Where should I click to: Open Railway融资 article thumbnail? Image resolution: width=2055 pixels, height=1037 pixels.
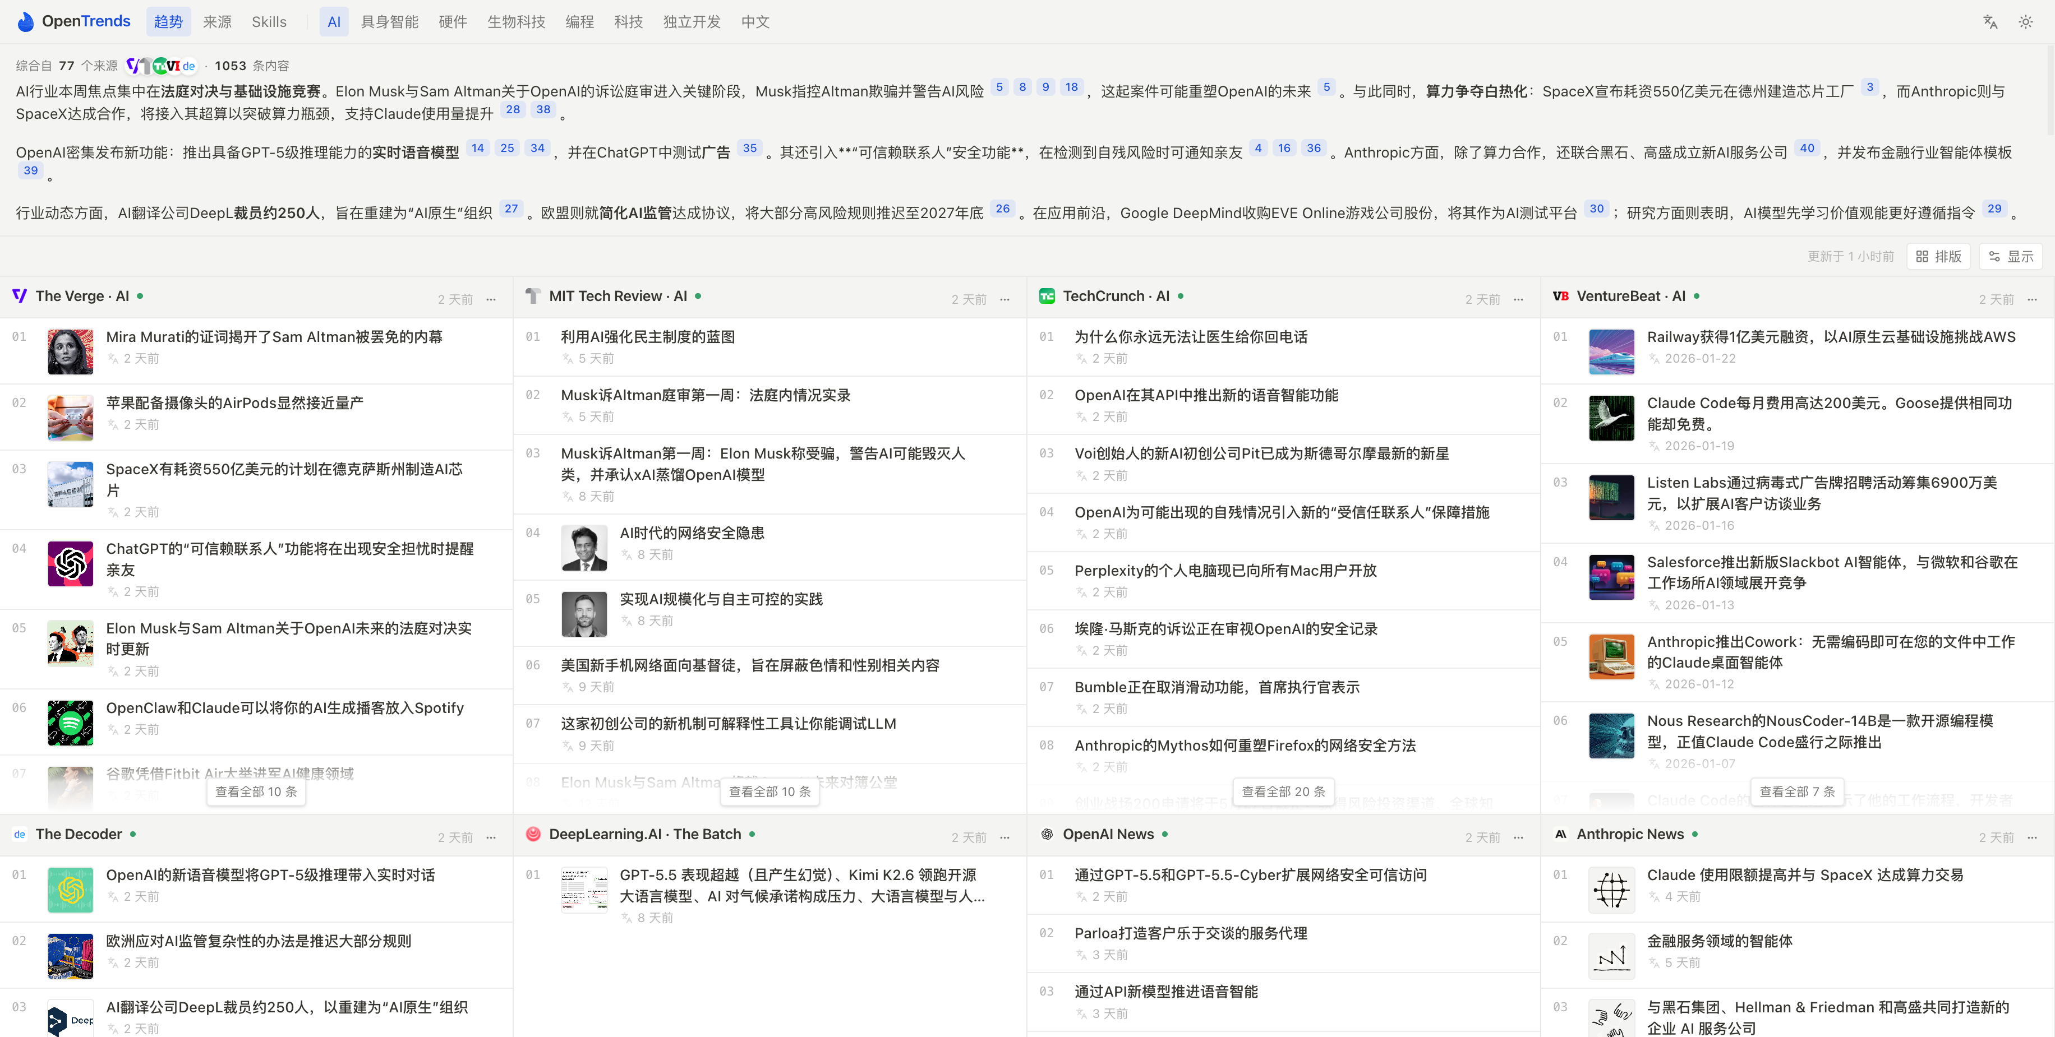(1611, 351)
